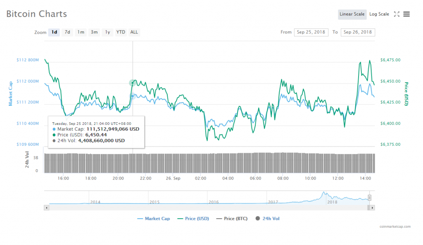Toggle Price (BTC) series in legend
The image size is (423, 245).
231,219
